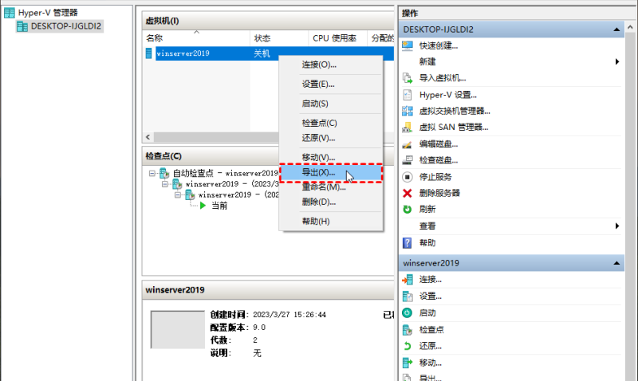Open Virtual Switch Manager (虚拟交换机管理器) icon
The width and height of the screenshot is (638, 381).
tap(408, 111)
